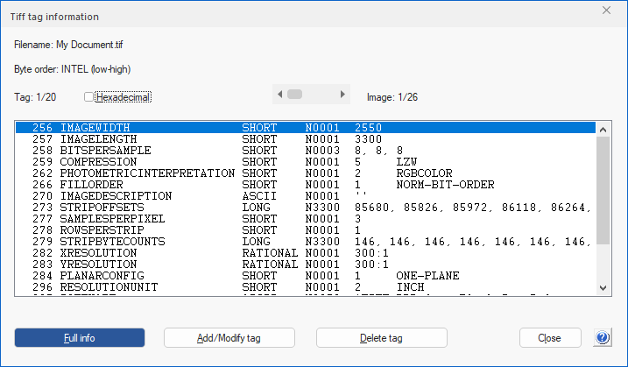This screenshot has width=628, height=367.
Task: Select the 259 COMPRESSION tag row
Action: [306, 162]
